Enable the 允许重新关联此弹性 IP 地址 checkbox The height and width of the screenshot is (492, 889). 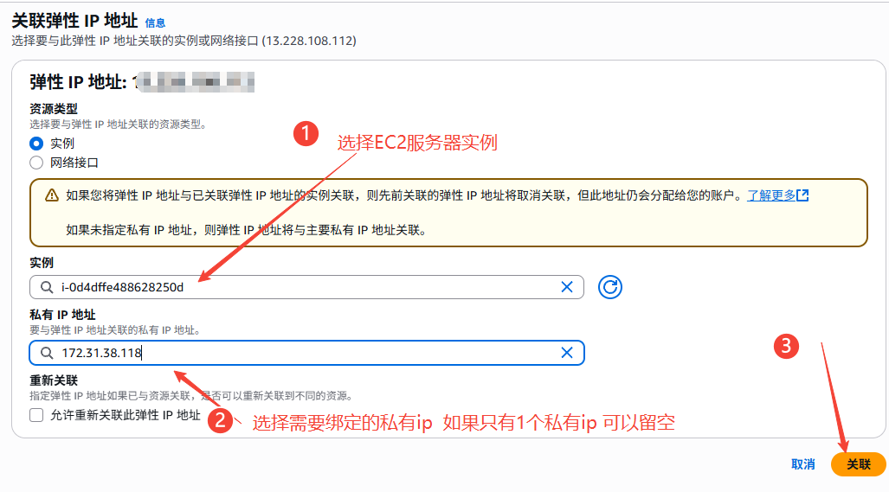click(36, 415)
